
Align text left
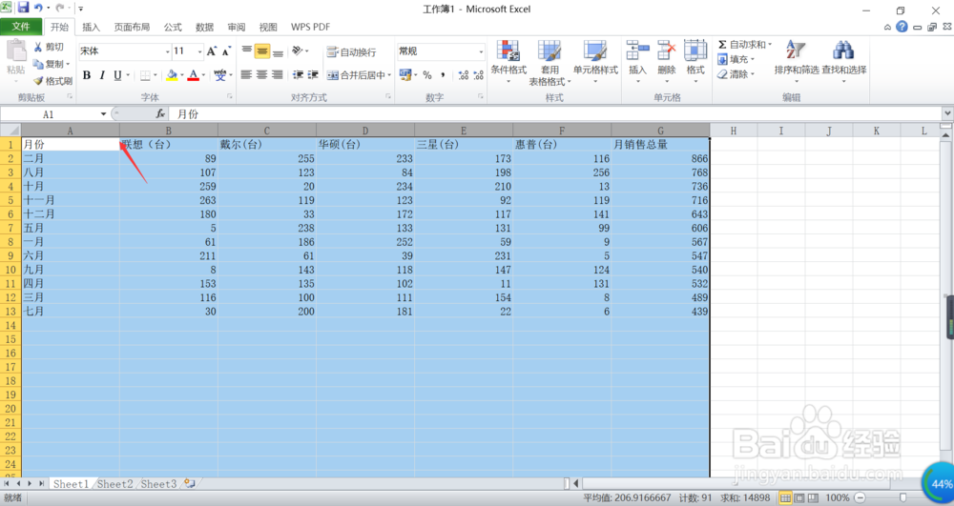pyautogui.click(x=246, y=74)
